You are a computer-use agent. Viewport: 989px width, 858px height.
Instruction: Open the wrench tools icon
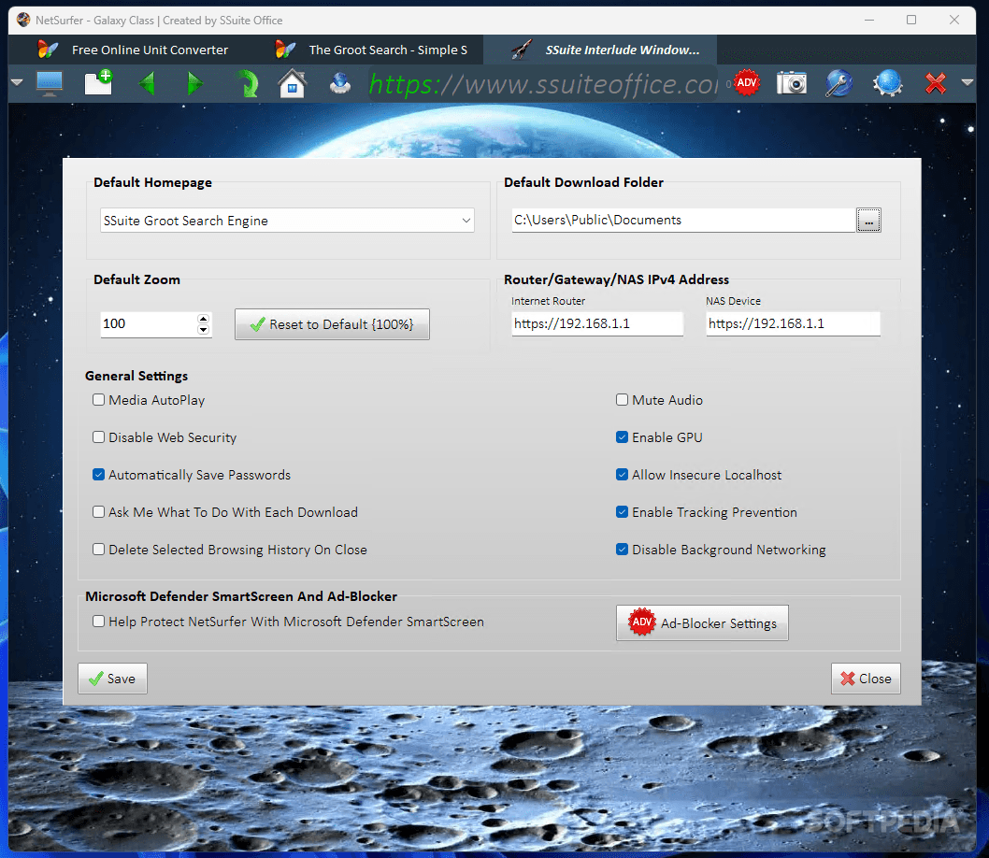point(838,83)
